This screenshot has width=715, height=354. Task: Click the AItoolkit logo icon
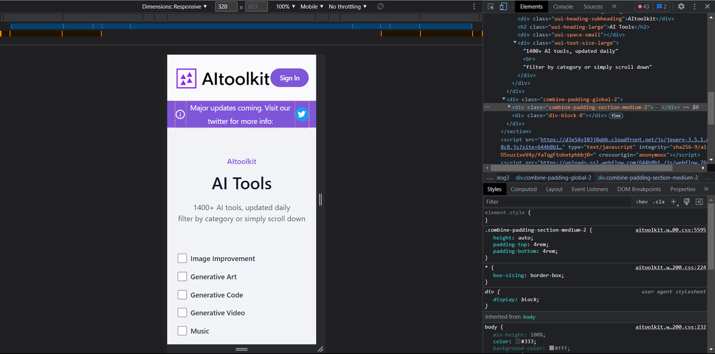point(186,79)
